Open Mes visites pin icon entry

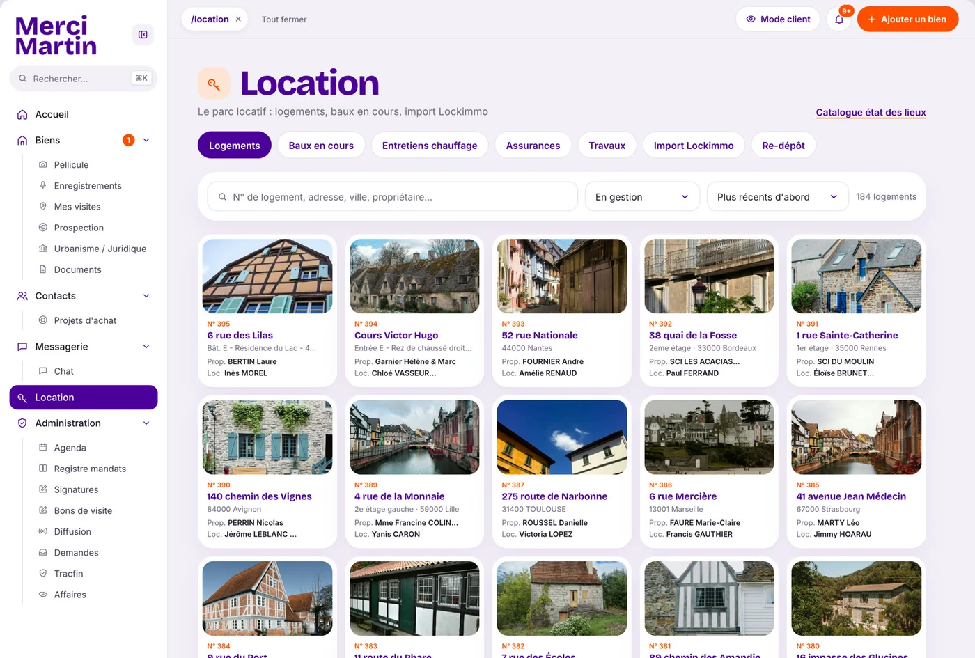pyautogui.click(x=43, y=206)
